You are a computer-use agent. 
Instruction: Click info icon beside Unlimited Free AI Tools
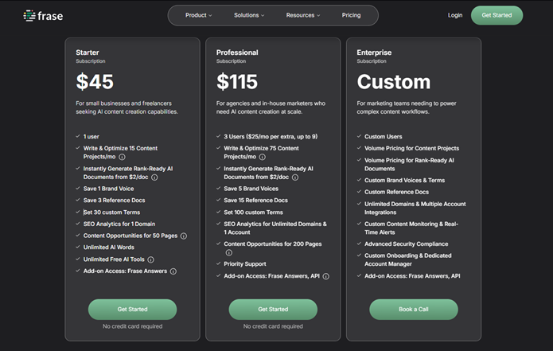150,259
